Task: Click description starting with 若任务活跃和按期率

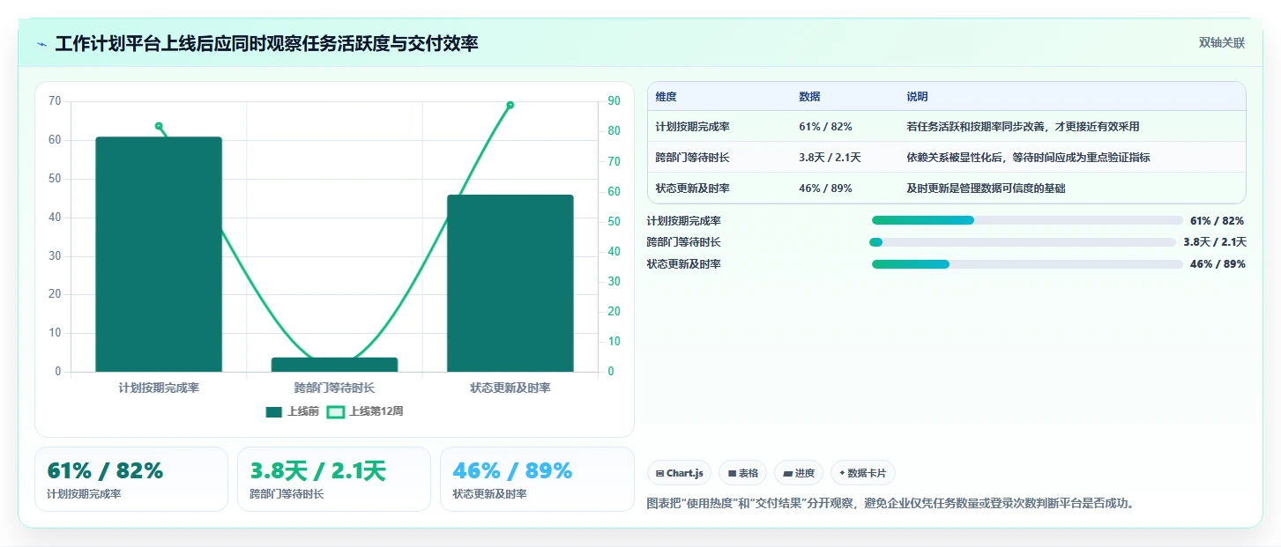Action: pos(1023,127)
